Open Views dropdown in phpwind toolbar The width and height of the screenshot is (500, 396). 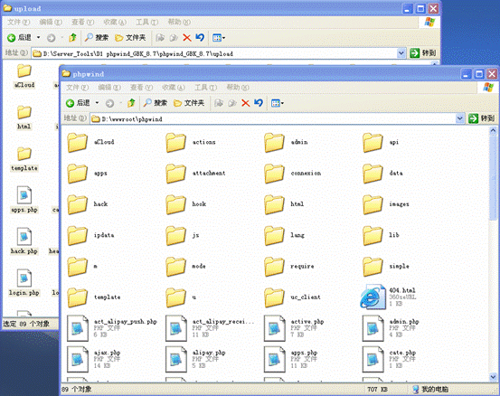pyautogui.click(x=278, y=103)
